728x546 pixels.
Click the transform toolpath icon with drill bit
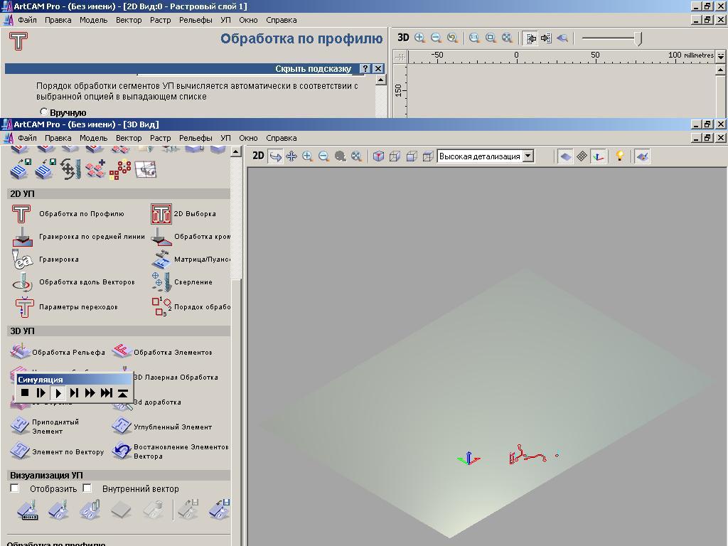click(70, 169)
